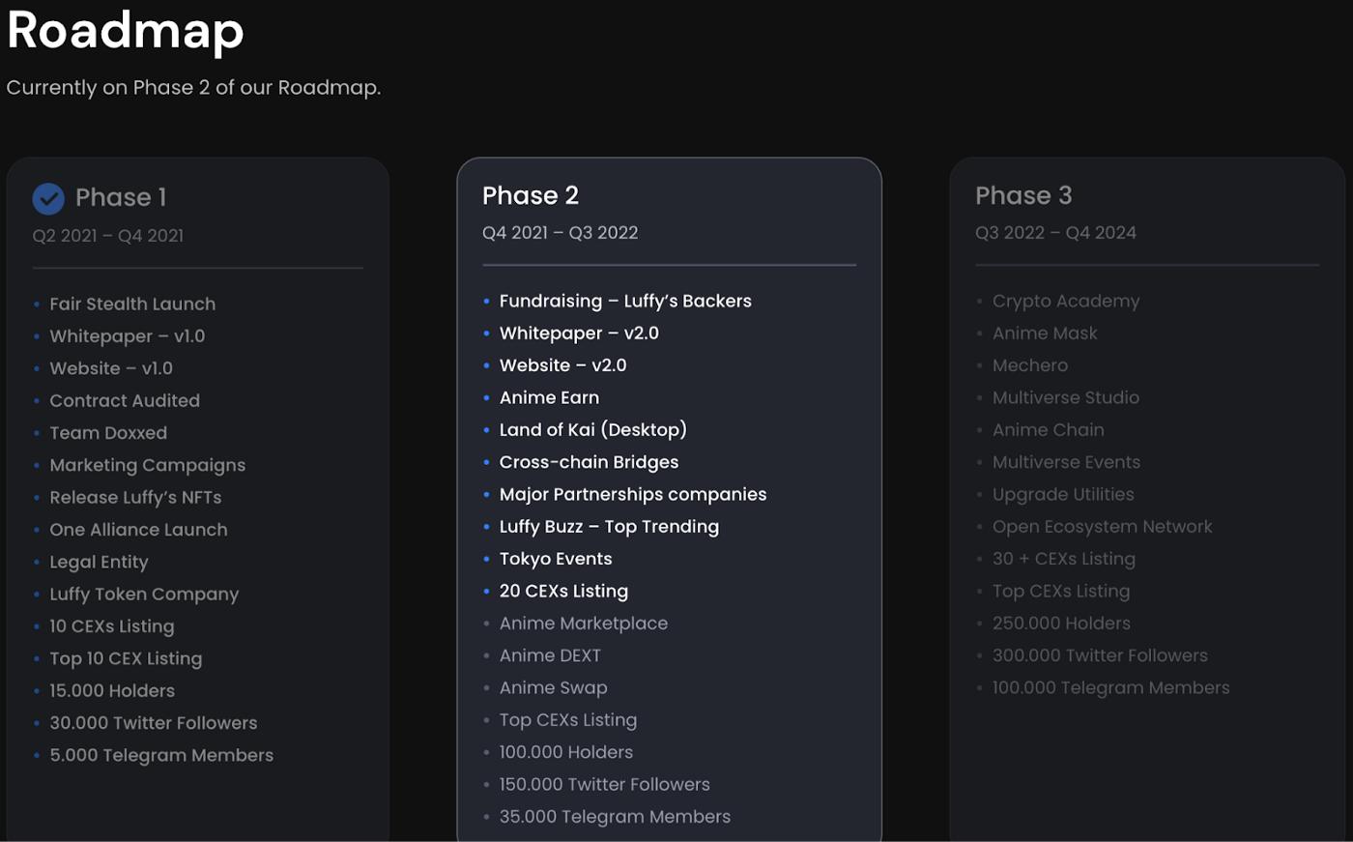Select Fundraising – Luffy's Backers entry
This screenshot has width=1353, height=842.
[625, 301]
